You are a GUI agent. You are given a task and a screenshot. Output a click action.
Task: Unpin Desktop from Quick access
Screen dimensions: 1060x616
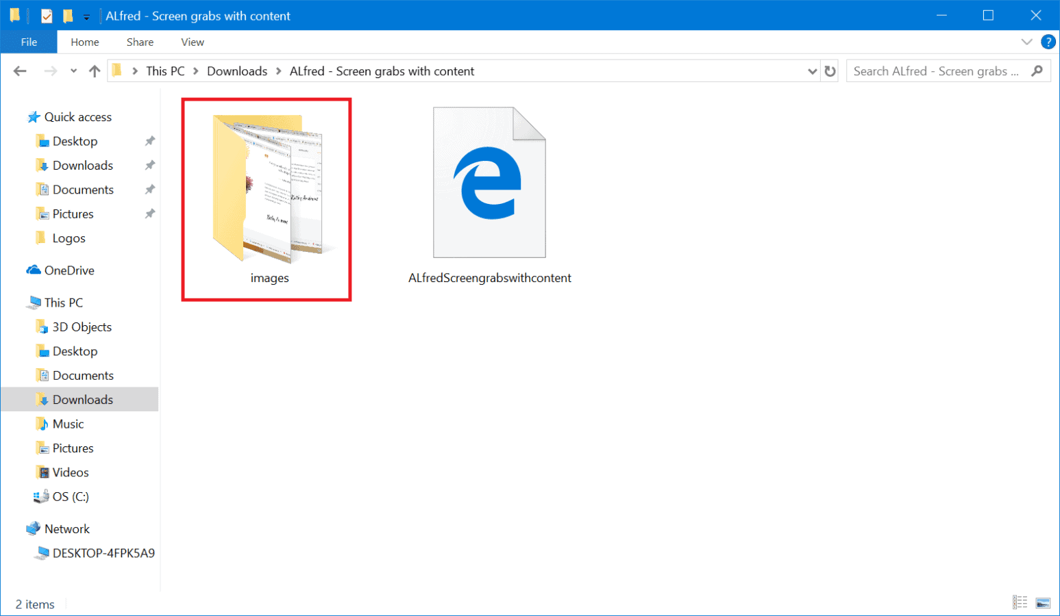point(149,141)
